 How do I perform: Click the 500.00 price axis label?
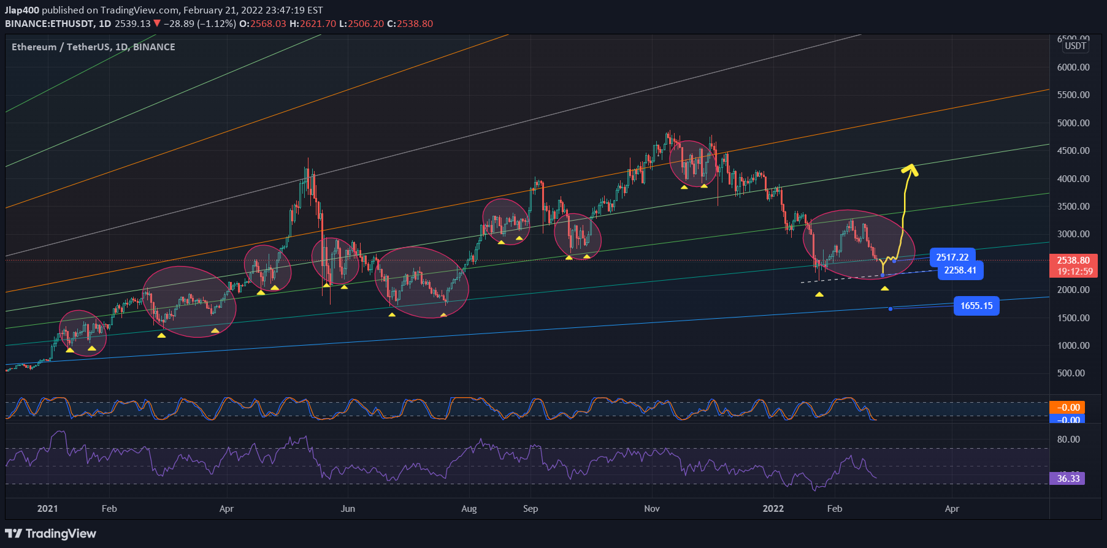click(x=1071, y=373)
